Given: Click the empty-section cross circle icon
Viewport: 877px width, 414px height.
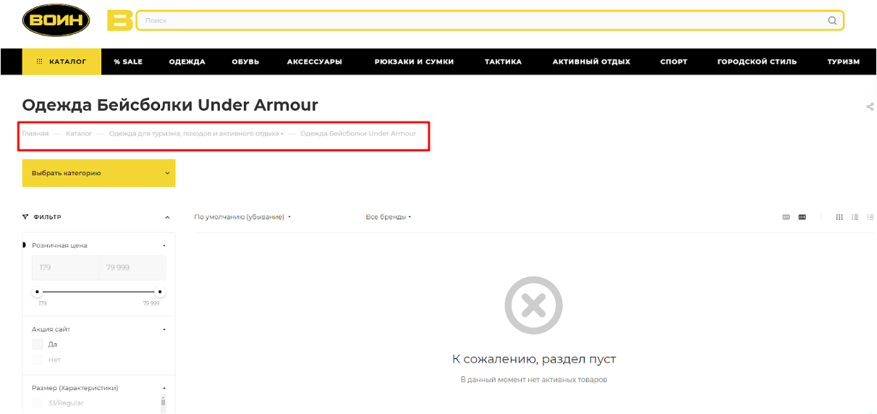Looking at the screenshot, I should click(x=533, y=305).
